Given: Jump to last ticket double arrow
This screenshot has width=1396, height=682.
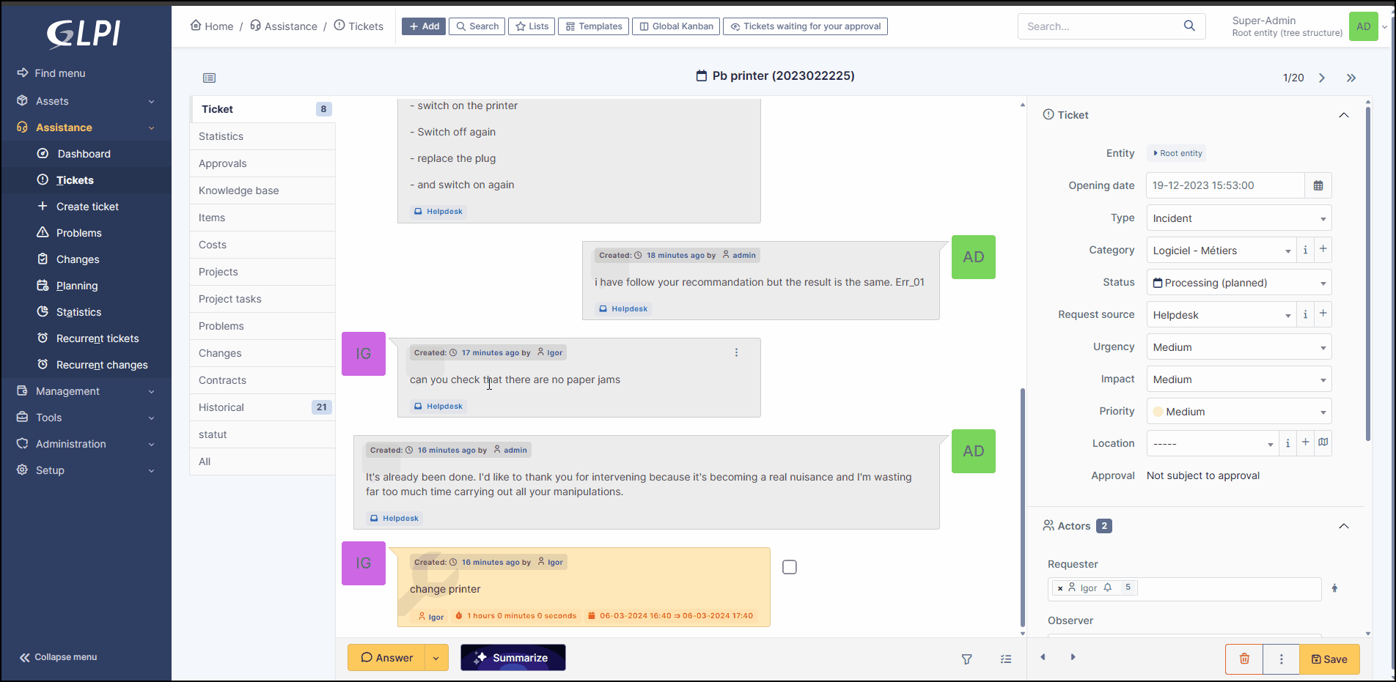Looking at the screenshot, I should click(1351, 78).
